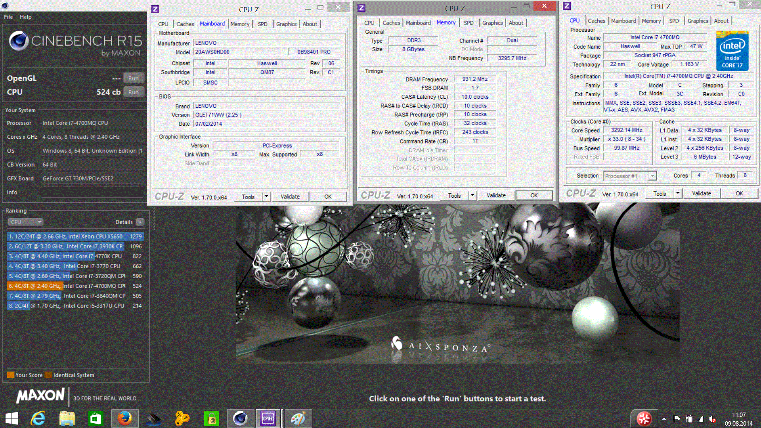Open Tools dropdown arrow, Memory CPU-Z window
The width and height of the screenshot is (761, 428).
(472, 196)
